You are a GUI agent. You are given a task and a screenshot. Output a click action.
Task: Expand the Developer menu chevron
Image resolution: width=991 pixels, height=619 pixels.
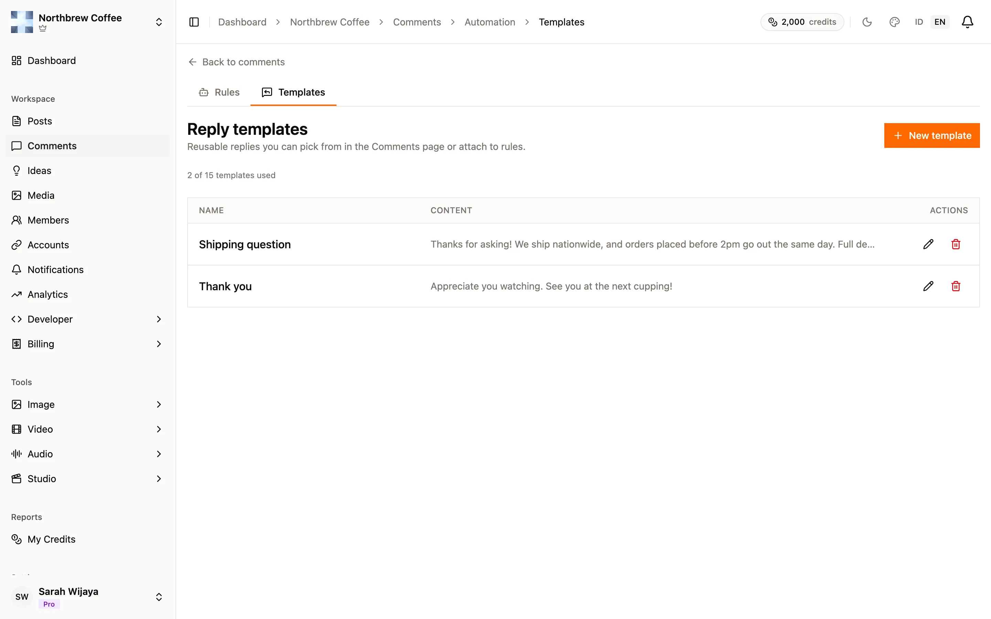pos(159,319)
